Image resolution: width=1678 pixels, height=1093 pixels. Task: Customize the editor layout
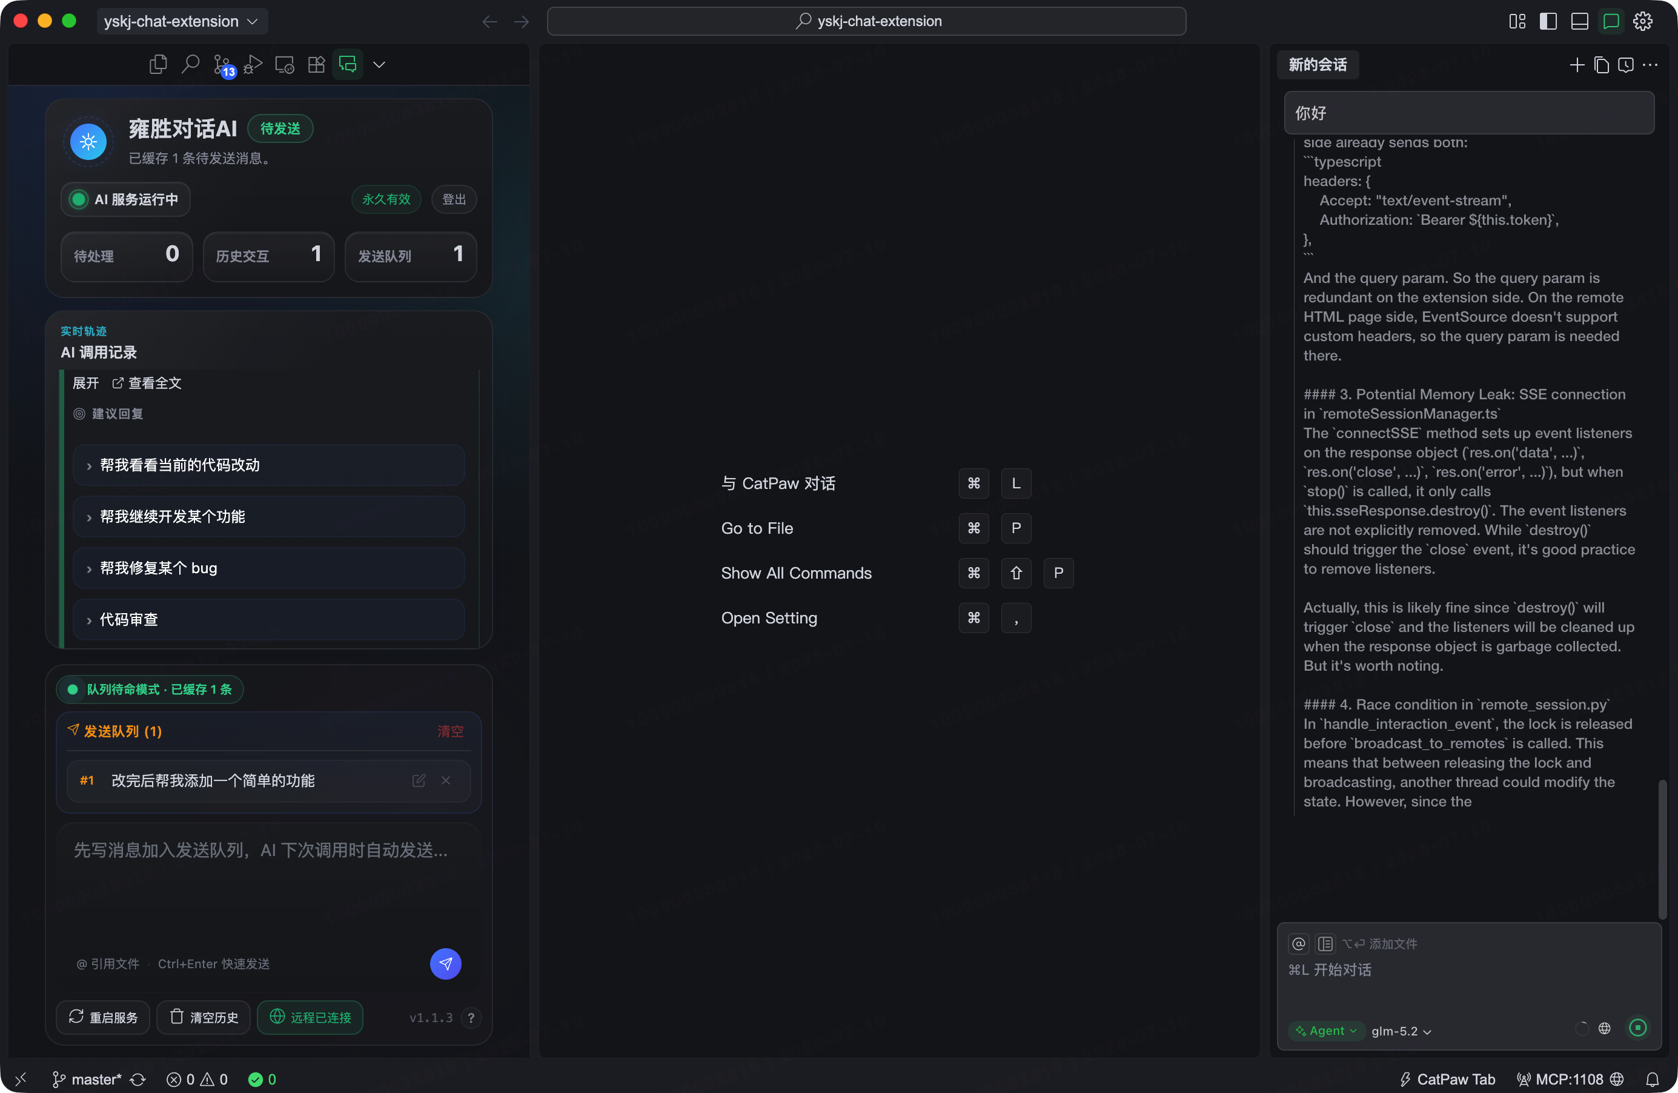1517,21
